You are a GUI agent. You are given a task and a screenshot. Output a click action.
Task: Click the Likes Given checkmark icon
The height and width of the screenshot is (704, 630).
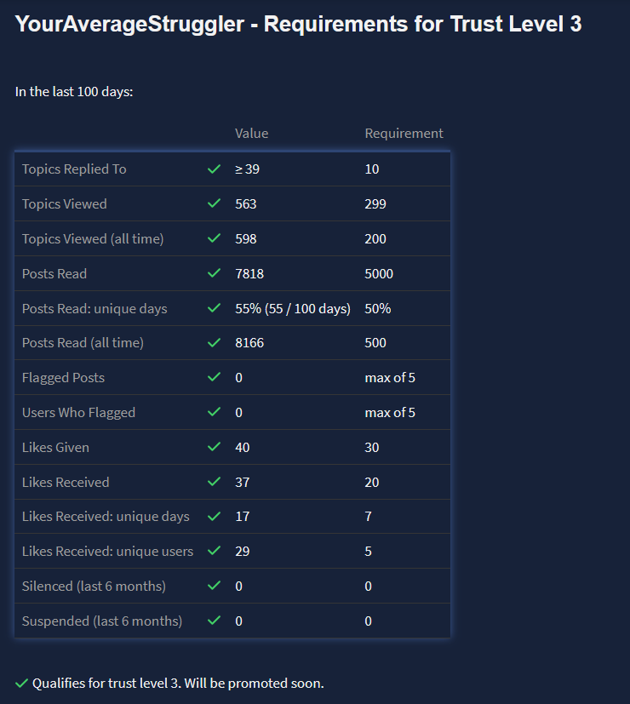[215, 448]
